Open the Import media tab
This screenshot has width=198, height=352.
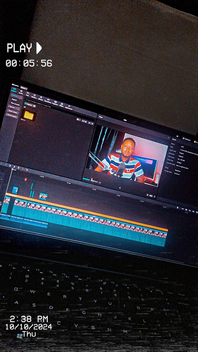[x=14, y=89]
